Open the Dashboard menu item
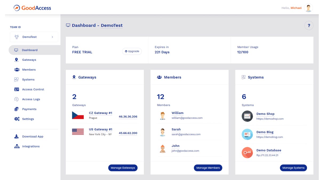The height and width of the screenshot is (180, 320). [x=34, y=50]
